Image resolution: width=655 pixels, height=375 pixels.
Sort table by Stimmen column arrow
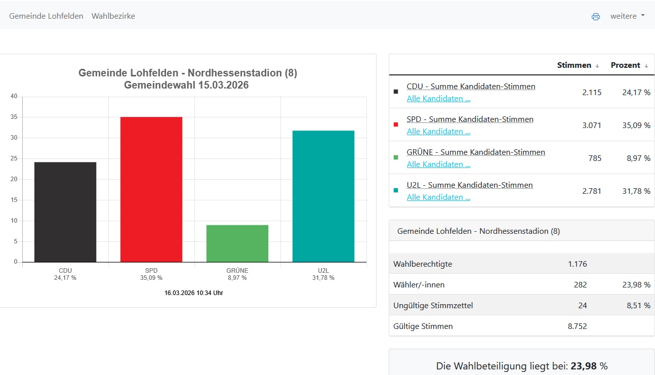click(x=597, y=65)
